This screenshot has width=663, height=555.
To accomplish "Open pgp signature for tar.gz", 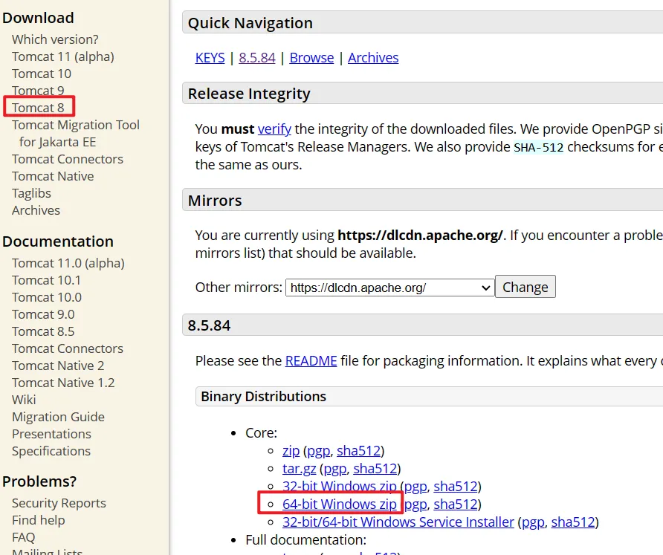I will point(335,469).
